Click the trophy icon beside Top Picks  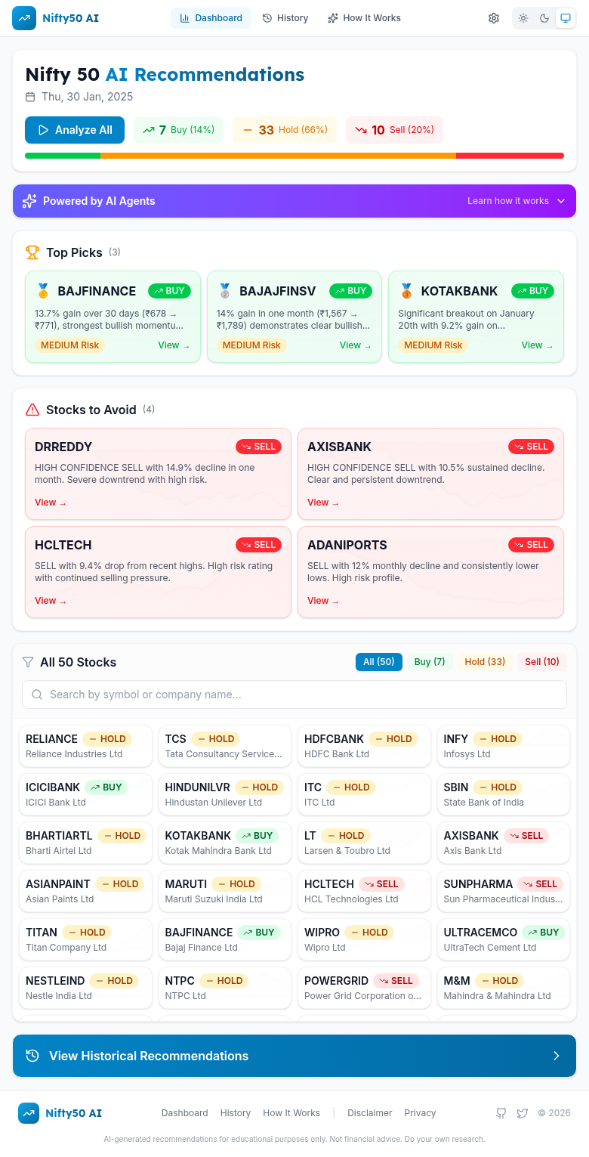[x=32, y=252]
